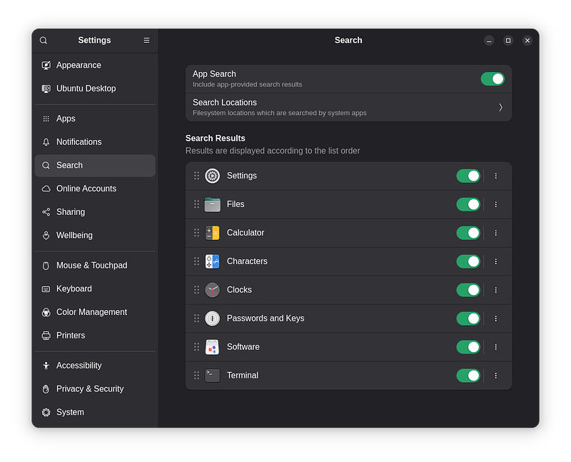Select the Search sidebar item
Screen dimensions: 571x462
click(x=95, y=166)
